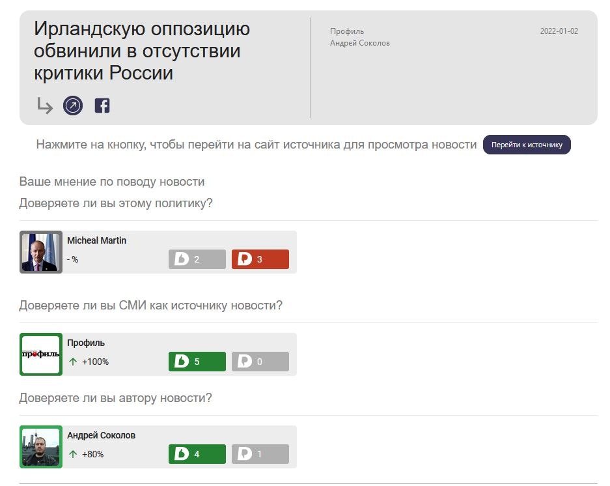Click the gray distrust thumb for Профиль
Viewport: 610px width, 486px height.
coord(260,362)
